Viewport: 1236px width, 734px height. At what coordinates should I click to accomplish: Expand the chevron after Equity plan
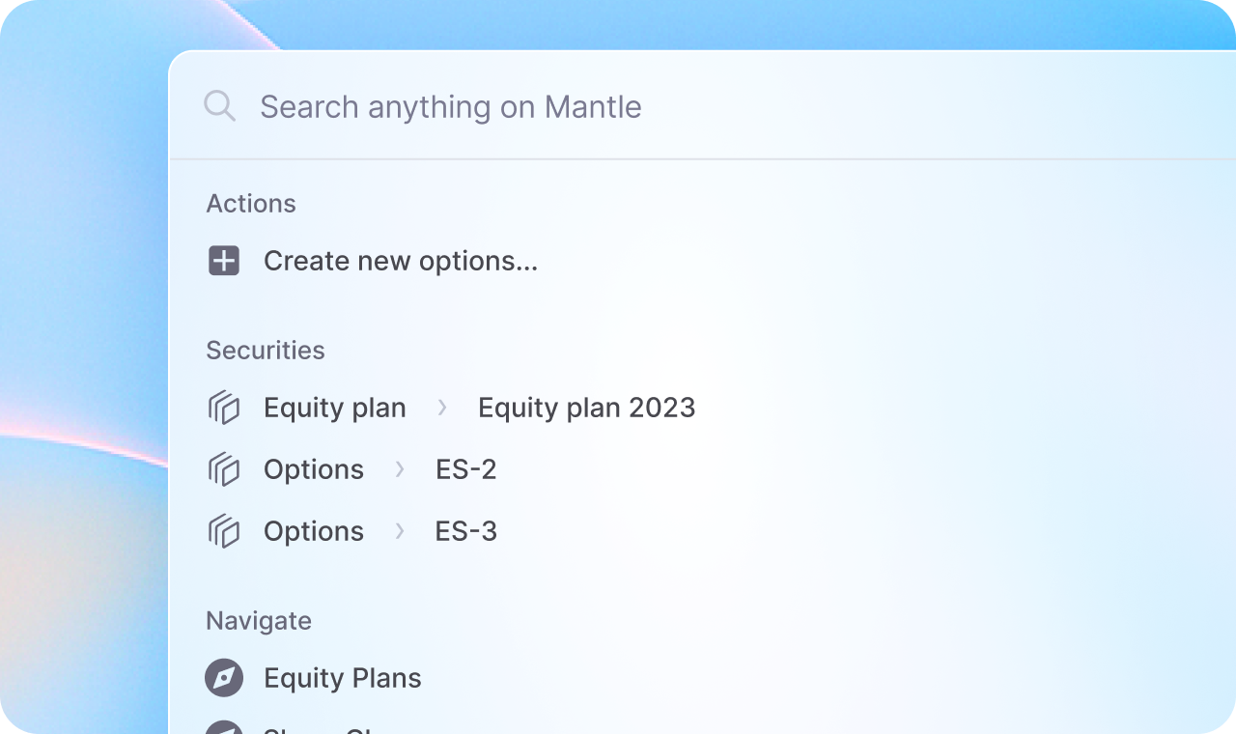tap(442, 408)
